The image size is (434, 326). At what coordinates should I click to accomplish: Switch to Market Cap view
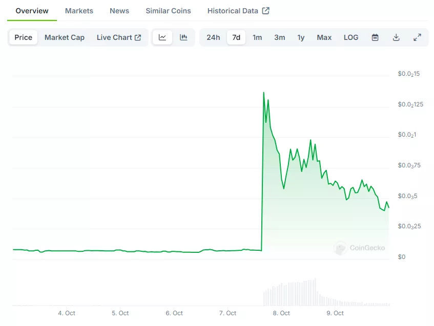[x=65, y=37]
